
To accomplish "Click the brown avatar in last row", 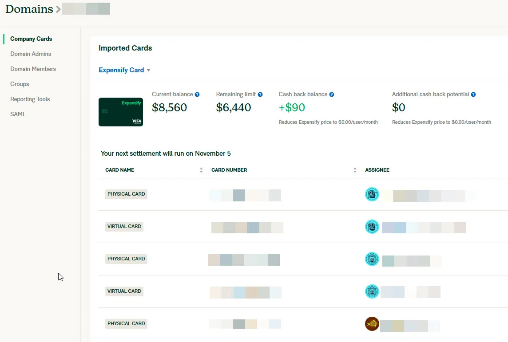I will (x=372, y=324).
